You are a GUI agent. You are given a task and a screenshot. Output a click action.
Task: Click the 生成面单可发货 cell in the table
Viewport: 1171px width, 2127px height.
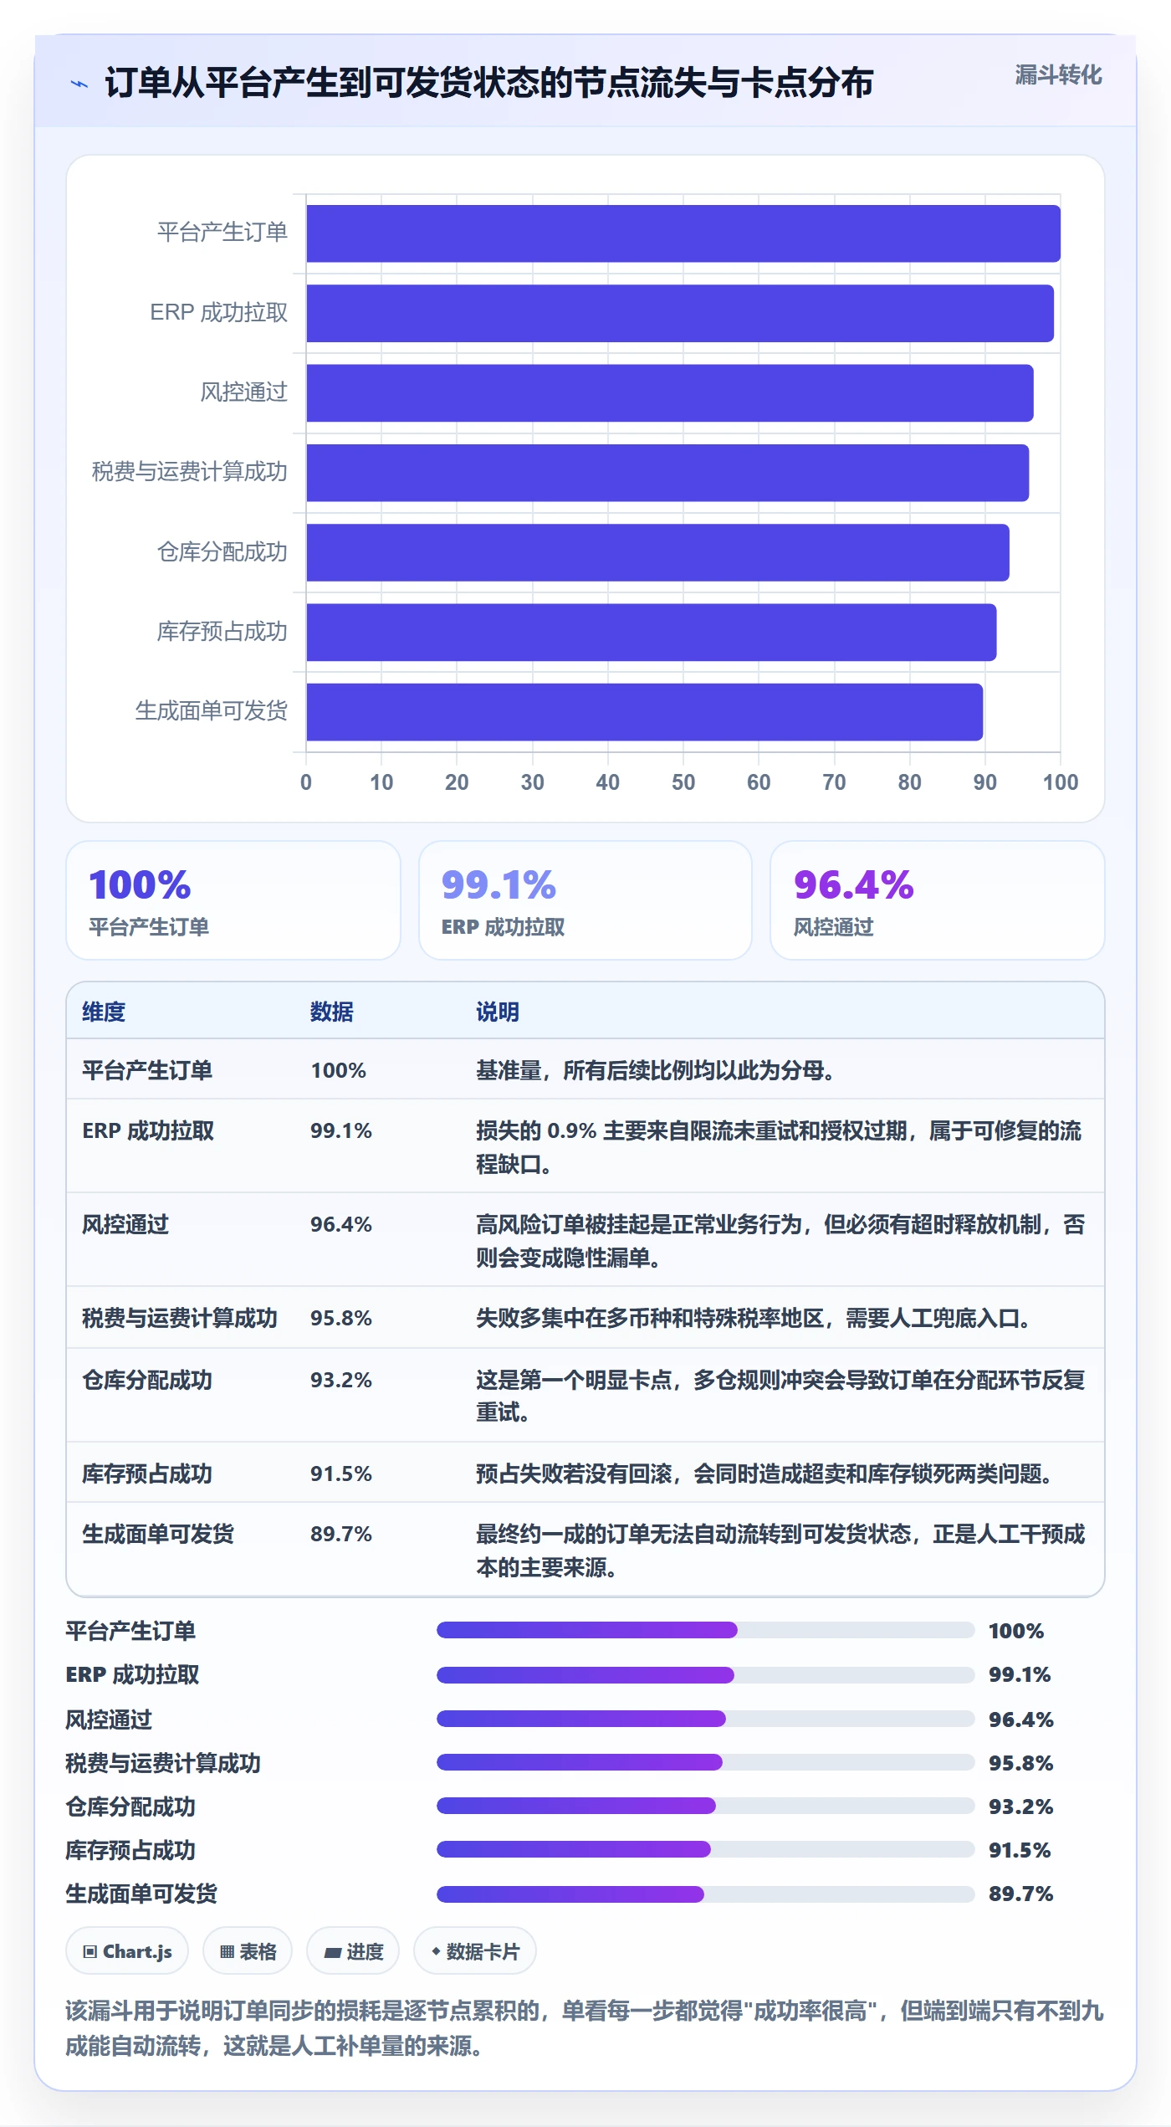(158, 1534)
